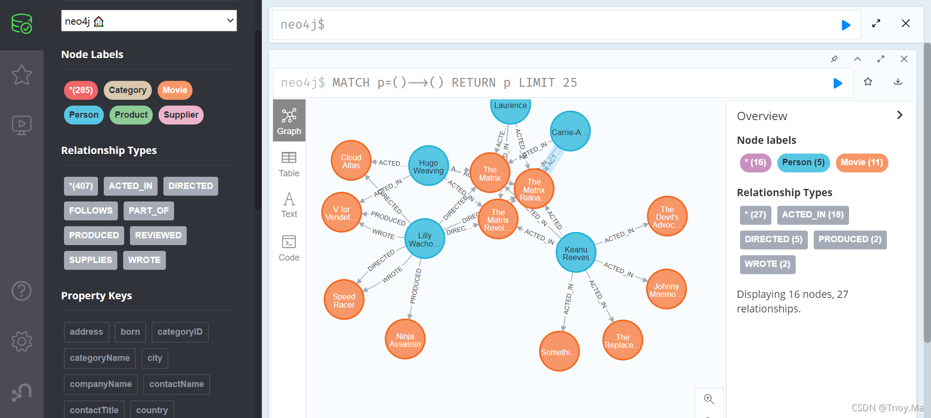Open the Favorites star in the left sidebar
Viewport: 931px width, 418px height.
click(x=22, y=75)
